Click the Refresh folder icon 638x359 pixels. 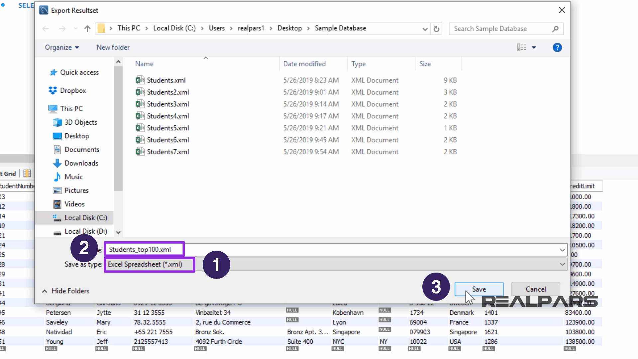click(x=437, y=29)
